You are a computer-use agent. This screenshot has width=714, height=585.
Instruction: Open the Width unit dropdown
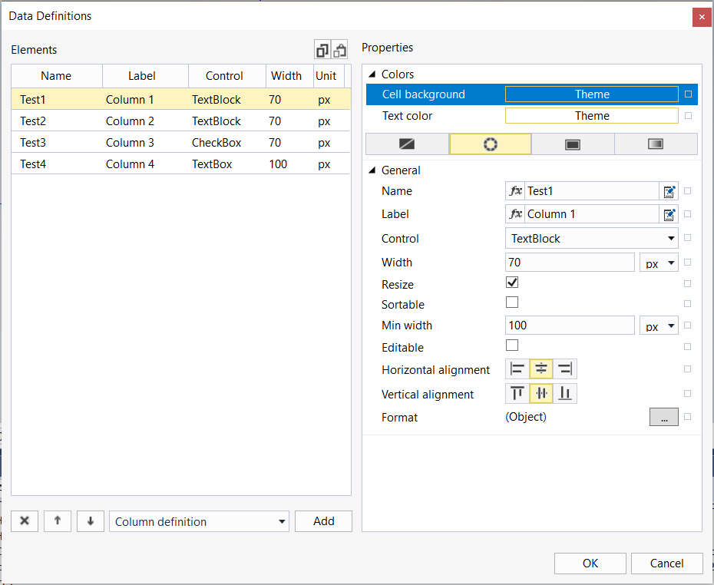[x=659, y=263]
